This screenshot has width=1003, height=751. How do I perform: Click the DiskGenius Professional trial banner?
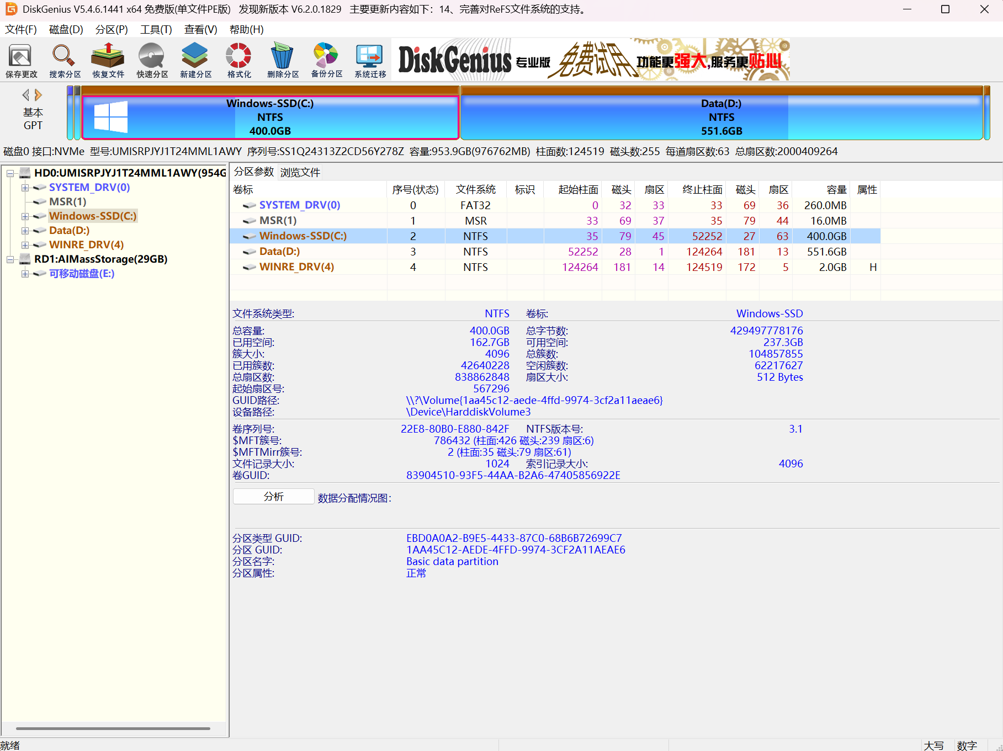click(591, 60)
